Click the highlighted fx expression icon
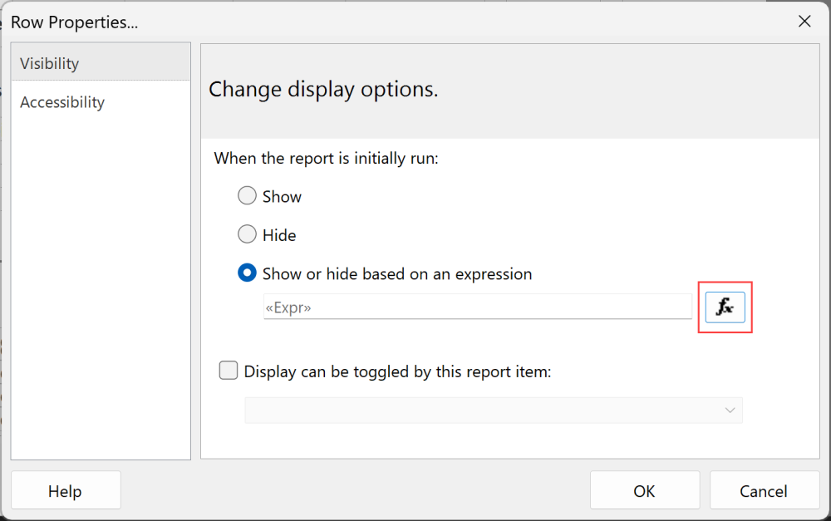Image resolution: width=831 pixels, height=521 pixels. [725, 307]
